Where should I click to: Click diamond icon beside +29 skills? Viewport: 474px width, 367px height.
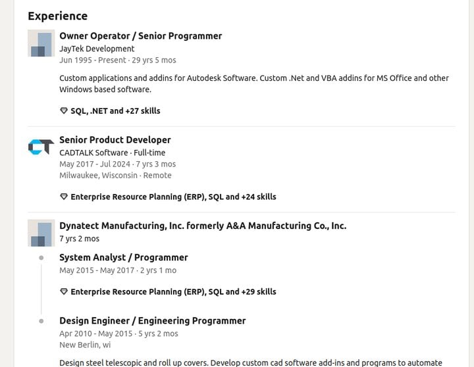click(63, 291)
